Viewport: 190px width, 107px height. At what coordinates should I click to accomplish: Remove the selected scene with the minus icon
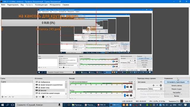[6, 97]
